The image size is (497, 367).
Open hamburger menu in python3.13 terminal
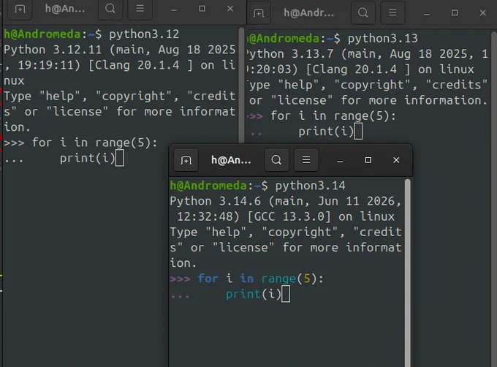pyautogui.click(x=392, y=12)
